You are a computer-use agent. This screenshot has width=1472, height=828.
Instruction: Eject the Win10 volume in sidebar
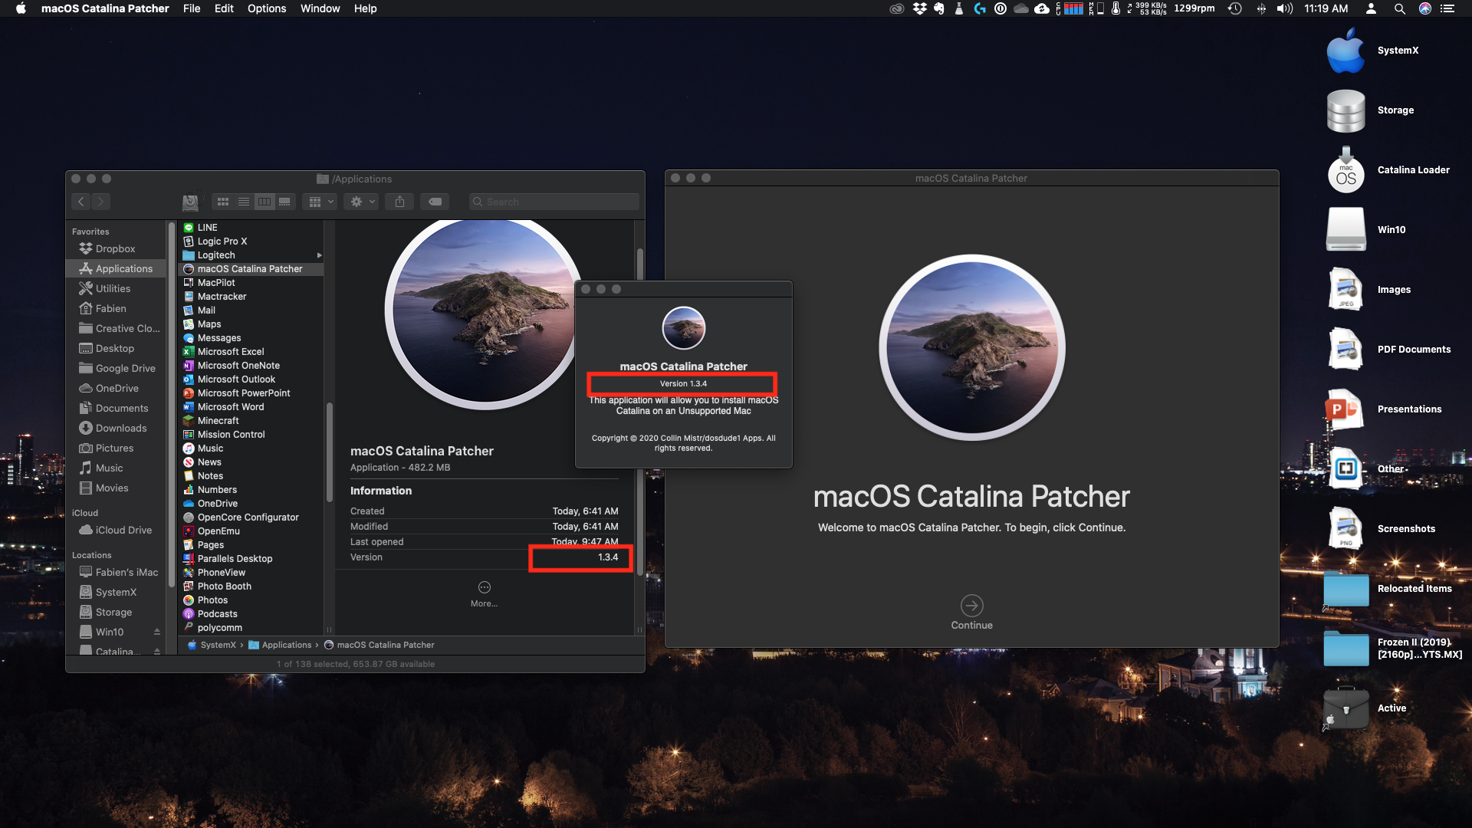pyautogui.click(x=157, y=632)
